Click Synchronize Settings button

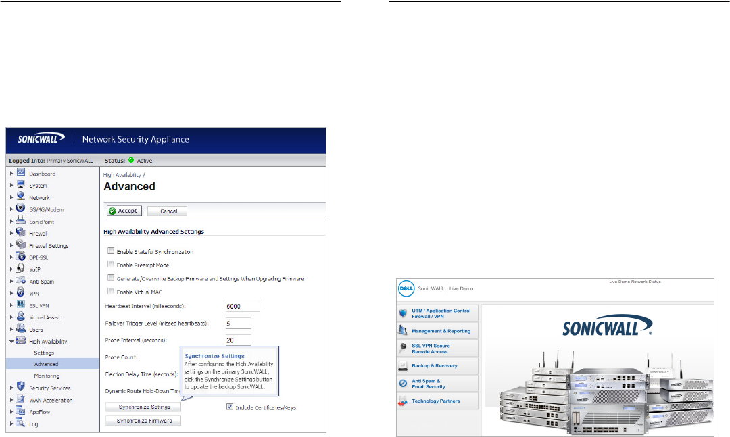click(x=143, y=407)
